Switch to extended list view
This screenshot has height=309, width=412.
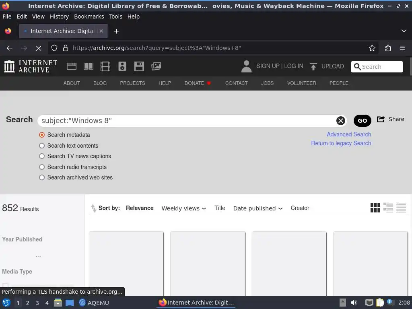tap(388, 208)
